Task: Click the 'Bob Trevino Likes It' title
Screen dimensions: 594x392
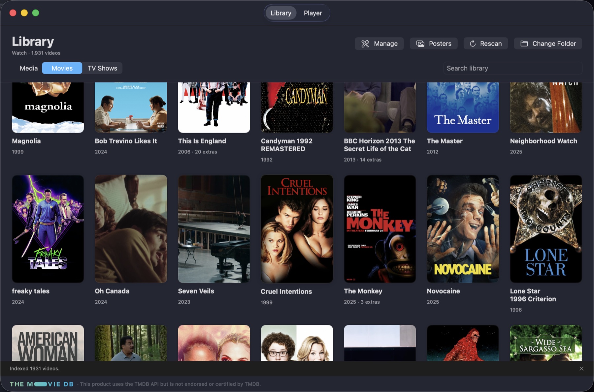Action: pyautogui.click(x=126, y=141)
